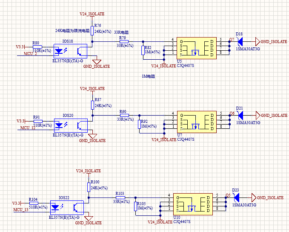Select resistor R79 33R symbol
289x232 pixels.
[124, 41]
